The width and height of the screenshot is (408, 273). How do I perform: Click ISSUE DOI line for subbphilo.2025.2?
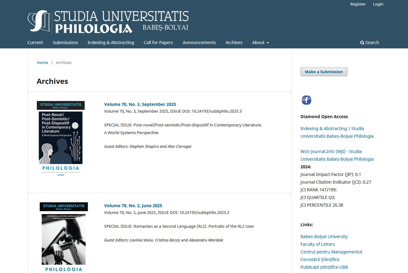pyautogui.click(x=167, y=212)
